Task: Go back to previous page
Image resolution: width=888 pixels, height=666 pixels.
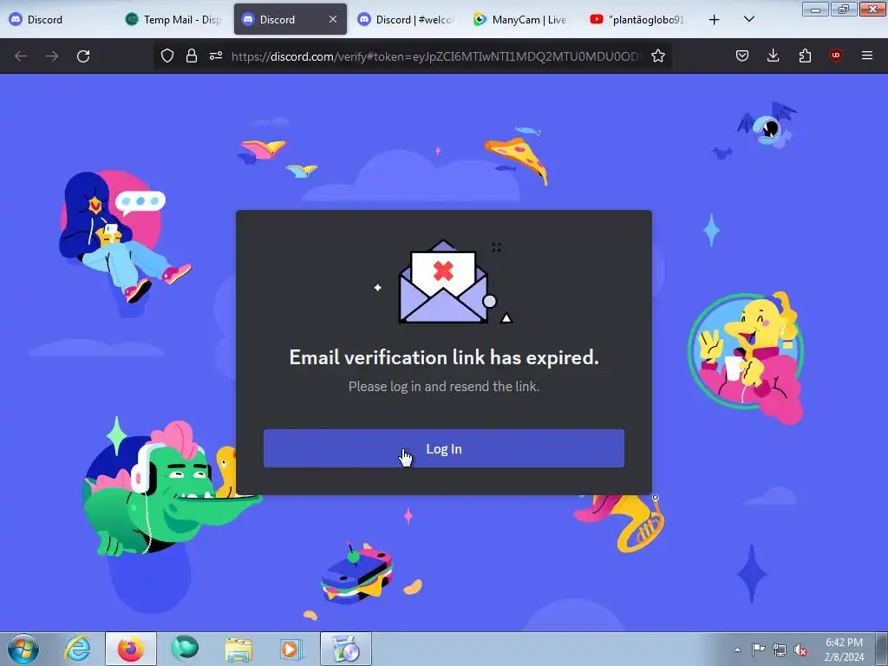Action: click(x=21, y=55)
